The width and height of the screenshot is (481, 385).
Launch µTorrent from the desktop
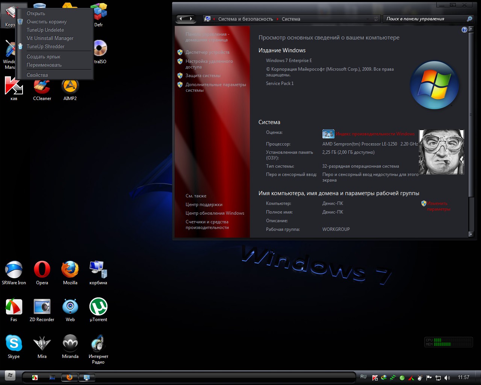coord(98,310)
